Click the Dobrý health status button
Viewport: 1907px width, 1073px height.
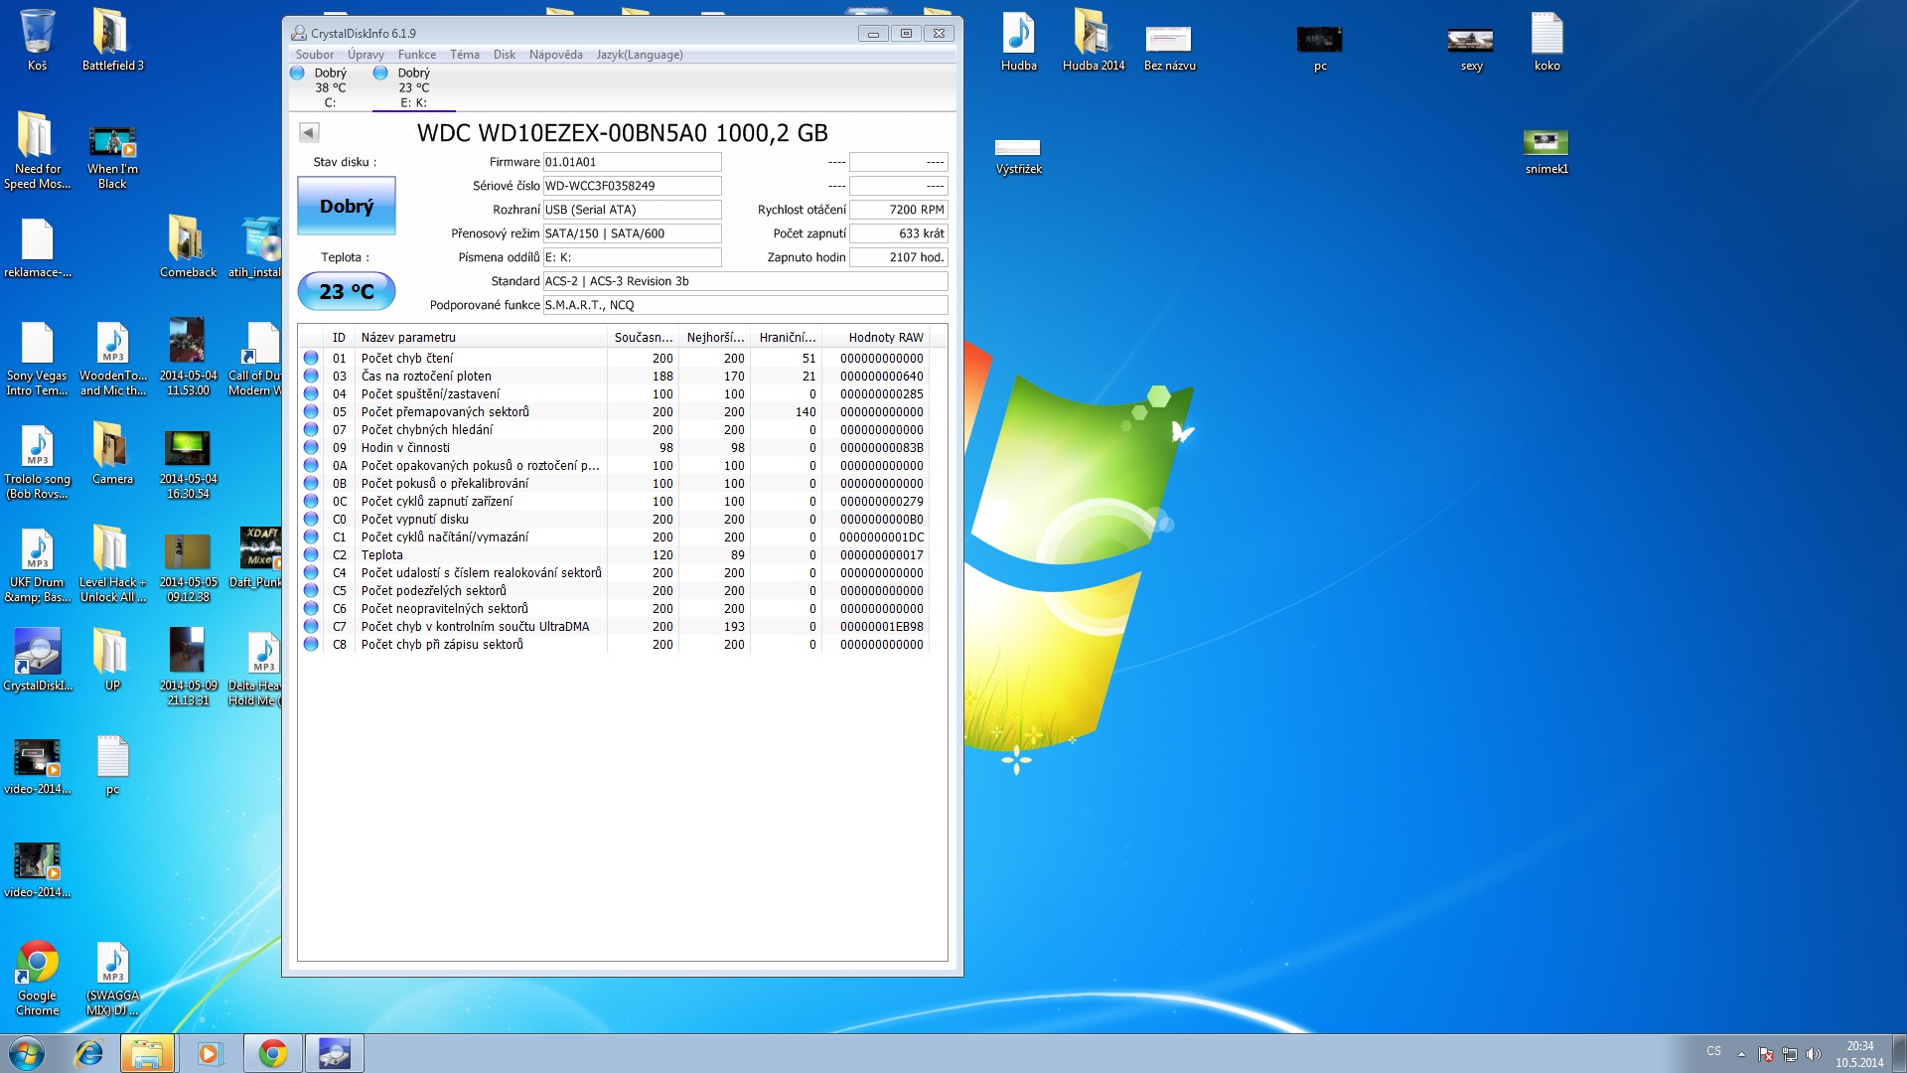(347, 206)
